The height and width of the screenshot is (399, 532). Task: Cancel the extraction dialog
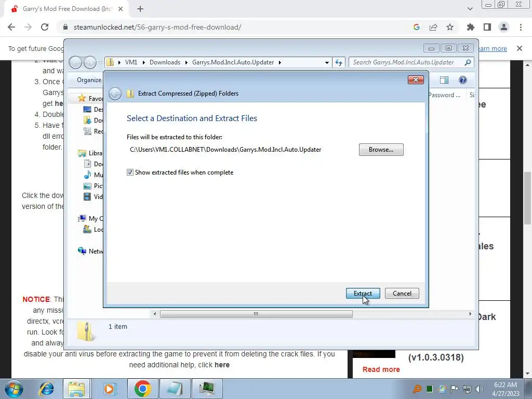click(x=402, y=294)
